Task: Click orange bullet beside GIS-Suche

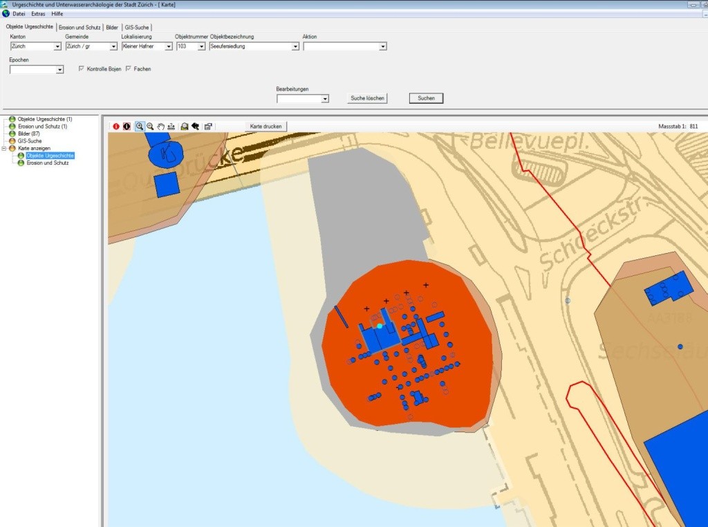Action: [12, 141]
